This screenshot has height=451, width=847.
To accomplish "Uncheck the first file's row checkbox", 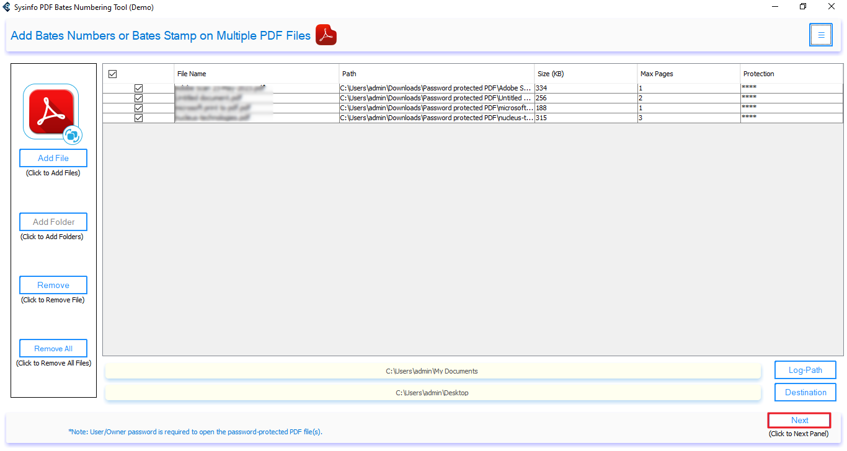I will click(138, 88).
